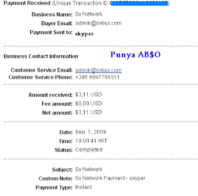Screen dimensions: 198x196
Task: Click the Custom Note payment text
Action: click(110, 178)
